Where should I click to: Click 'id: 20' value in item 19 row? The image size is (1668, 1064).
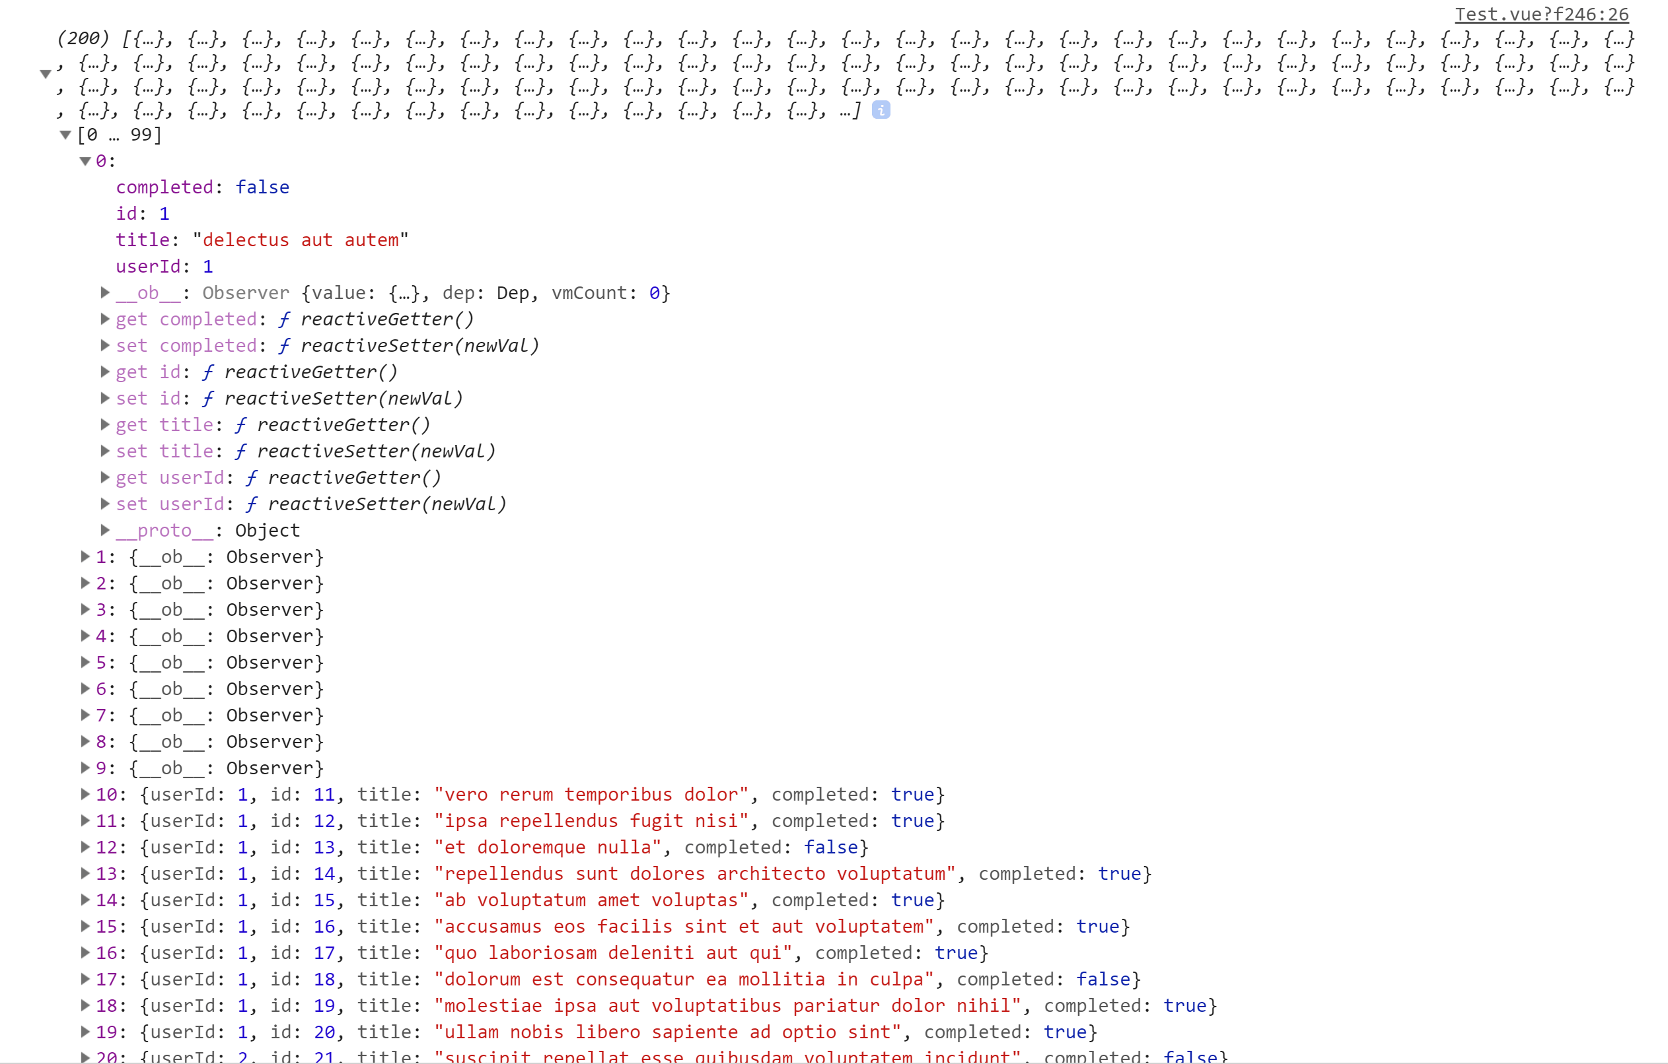click(303, 1032)
